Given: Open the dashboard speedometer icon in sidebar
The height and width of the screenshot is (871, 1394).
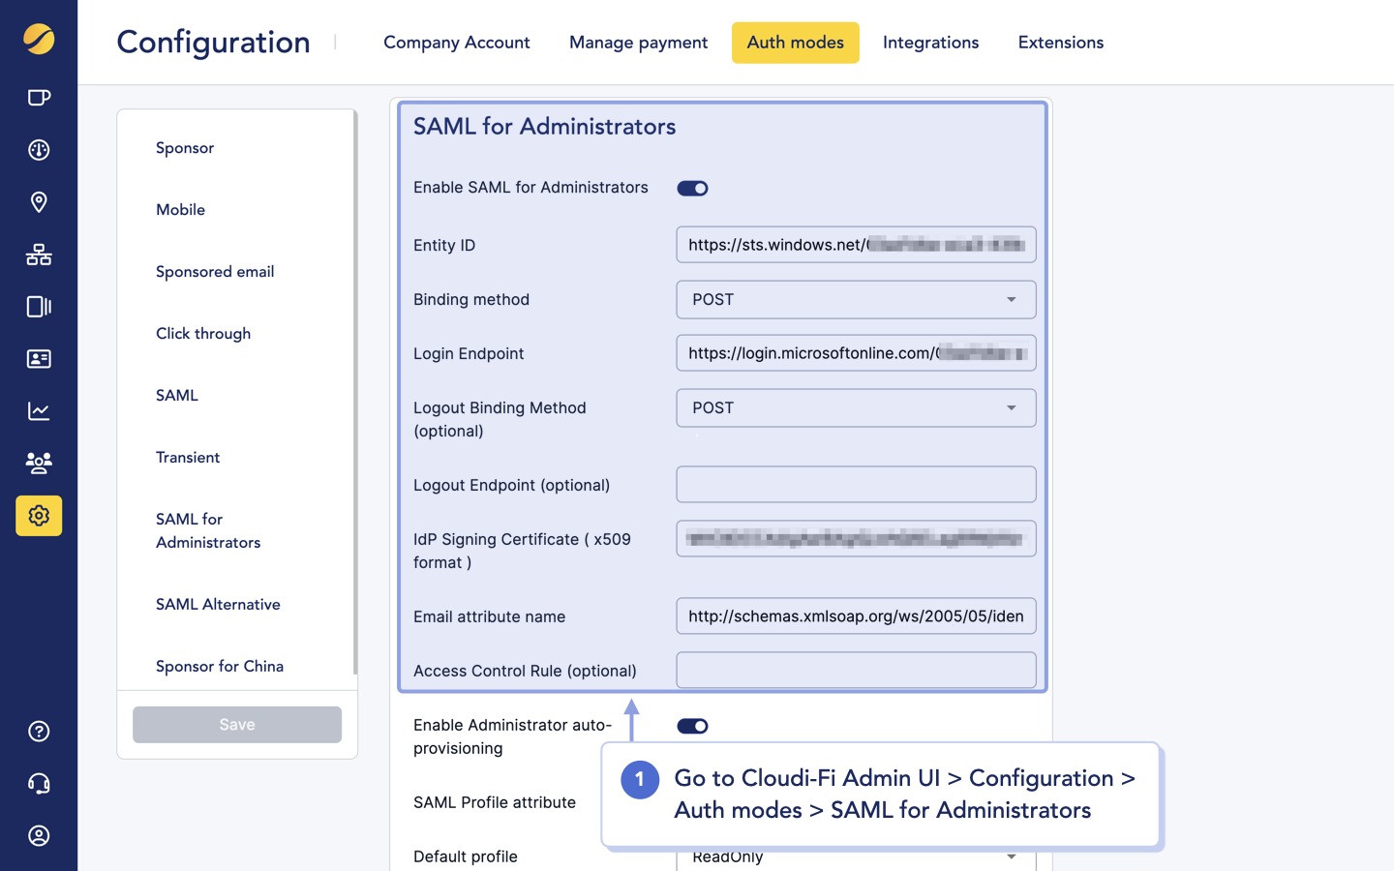Looking at the screenshot, I should tap(39, 150).
